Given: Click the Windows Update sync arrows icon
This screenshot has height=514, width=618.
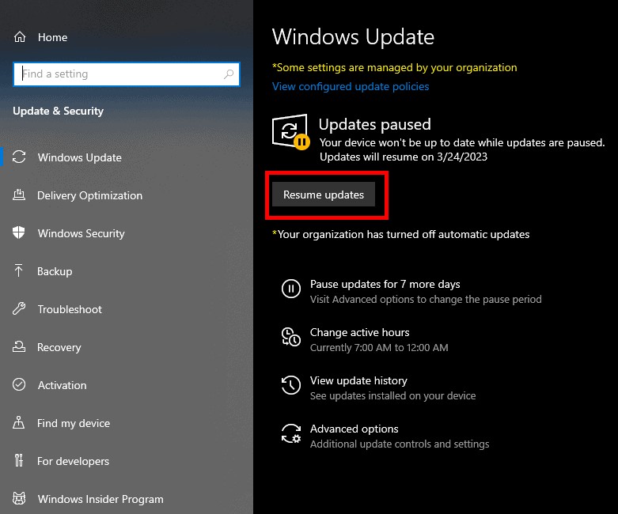Looking at the screenshot, I should pyautogui.click(x=19, y=157).
